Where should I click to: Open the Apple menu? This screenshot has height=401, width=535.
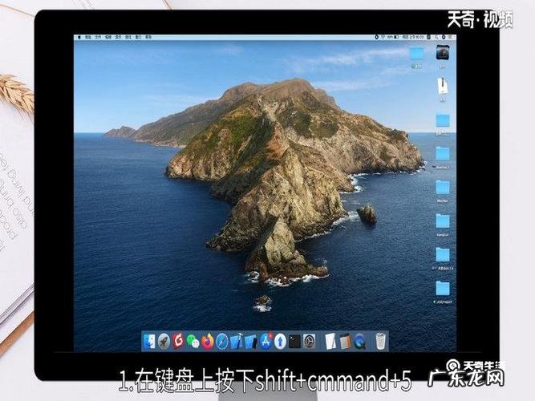point(79,37)
